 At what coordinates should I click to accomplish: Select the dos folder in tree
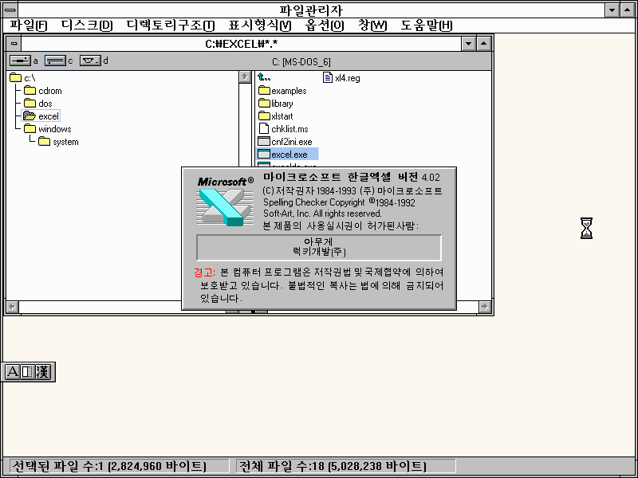click(37, 104)
